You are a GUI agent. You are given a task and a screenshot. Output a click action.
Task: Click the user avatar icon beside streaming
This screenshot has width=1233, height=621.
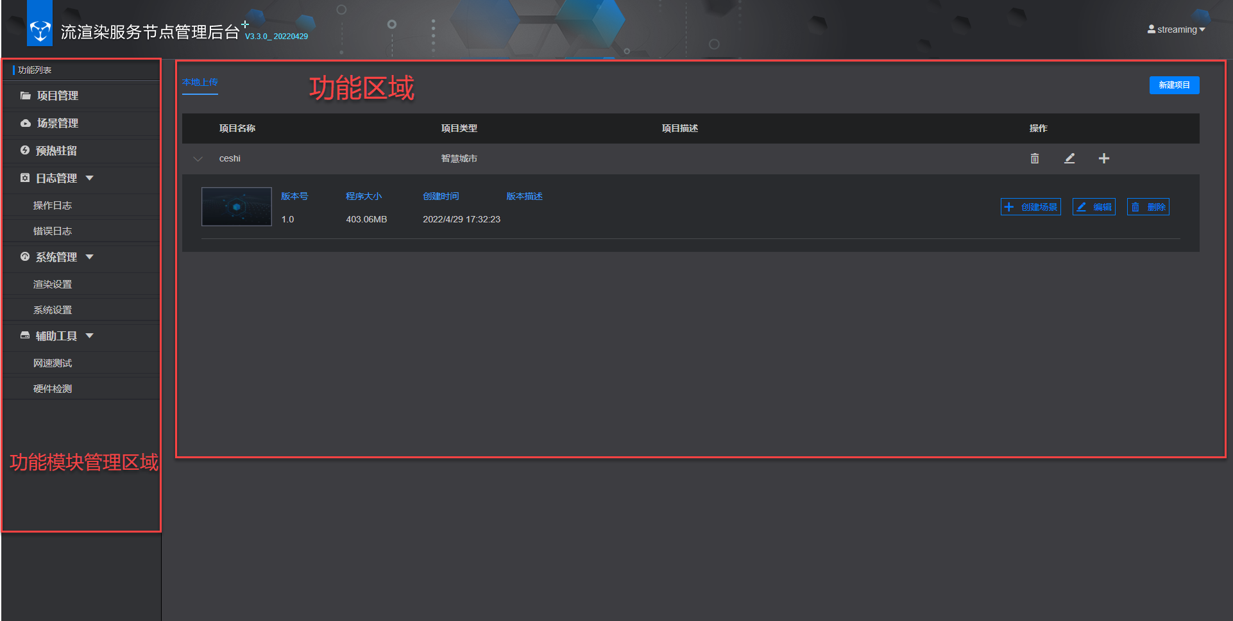point(1151,29)
